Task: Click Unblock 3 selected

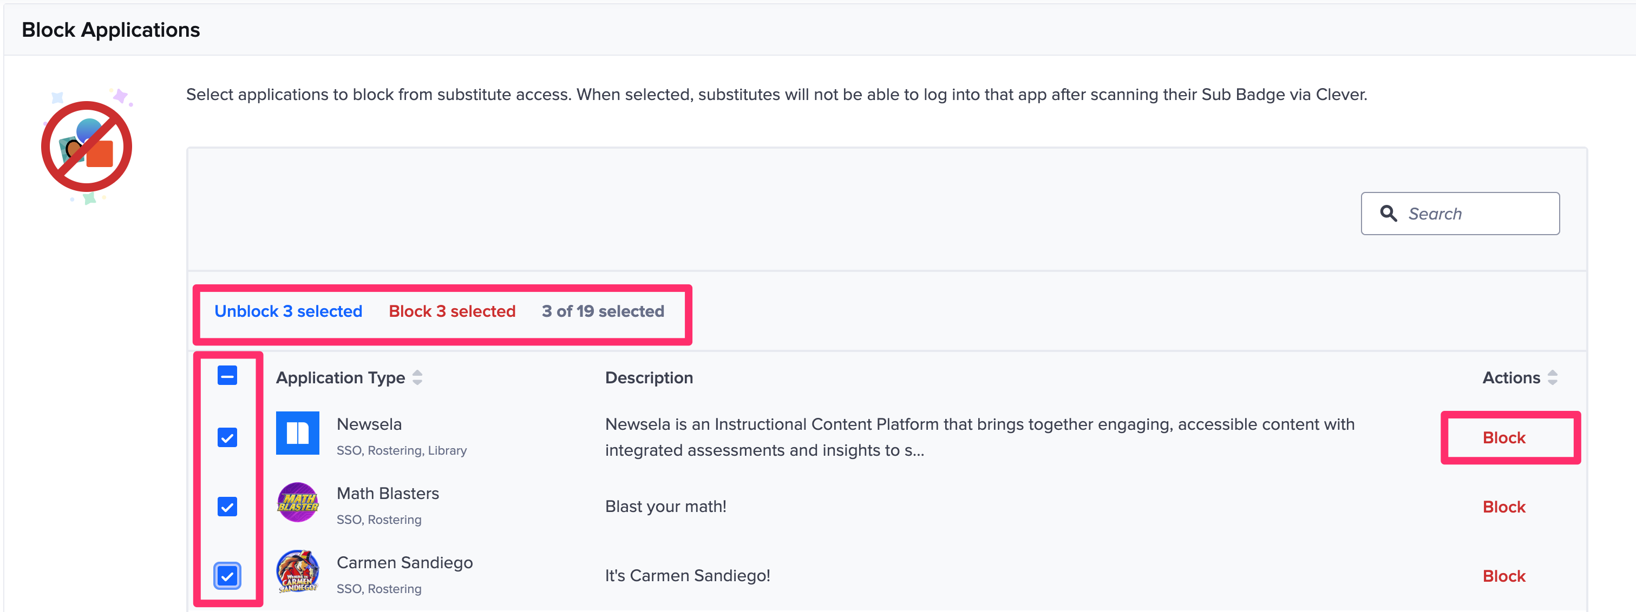Action: (289, 311)
